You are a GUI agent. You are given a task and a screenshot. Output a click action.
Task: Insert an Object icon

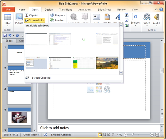(x=127, y=25)
